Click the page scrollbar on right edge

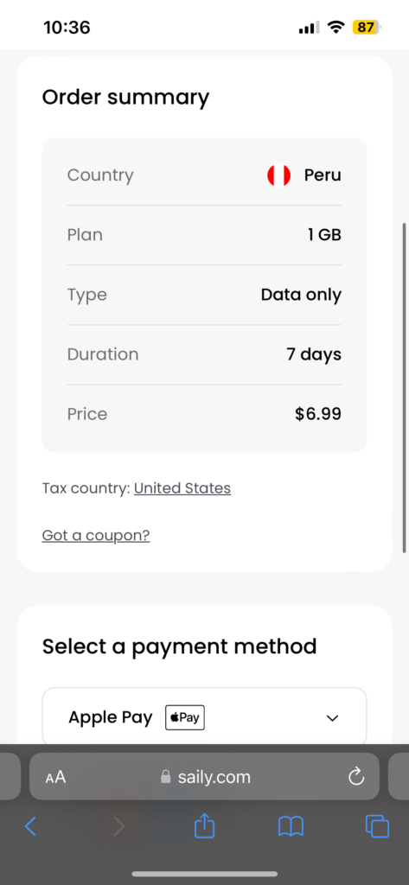click(x=403, y=387)
